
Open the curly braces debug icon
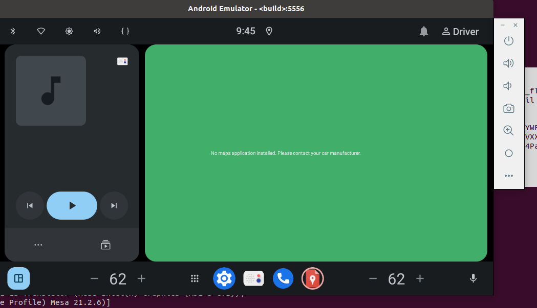coord(125,31)
